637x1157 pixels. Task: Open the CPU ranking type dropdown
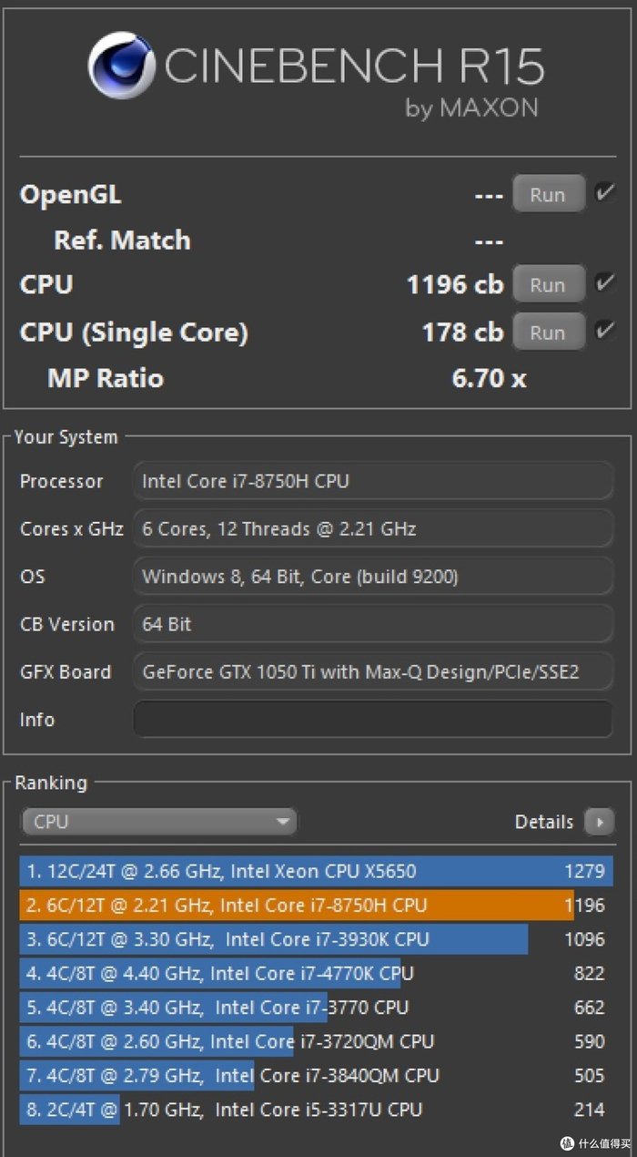pos(159,822)
